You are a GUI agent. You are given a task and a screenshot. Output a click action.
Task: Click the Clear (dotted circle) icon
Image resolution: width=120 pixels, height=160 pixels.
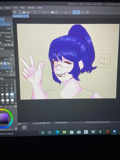[x=44, y=12]
